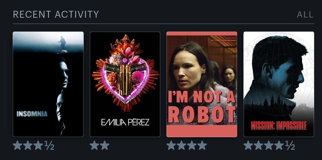Click third star under Insomnia poster
The height and width of the screenshot is (160, 322).
(x=38, y=145)
